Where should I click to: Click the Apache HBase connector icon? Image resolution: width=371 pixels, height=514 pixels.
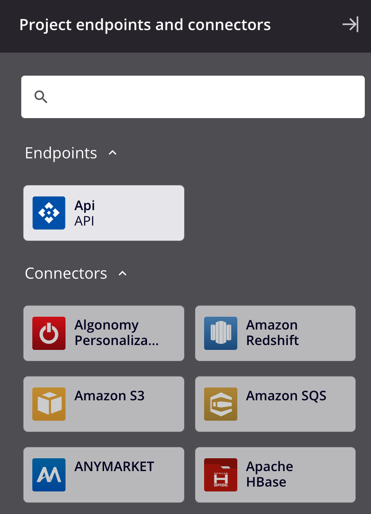point(220,475)
